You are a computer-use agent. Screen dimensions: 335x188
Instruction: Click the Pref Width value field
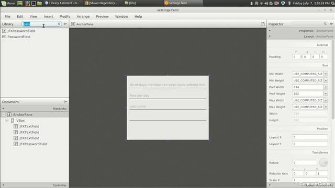point(308,87)
